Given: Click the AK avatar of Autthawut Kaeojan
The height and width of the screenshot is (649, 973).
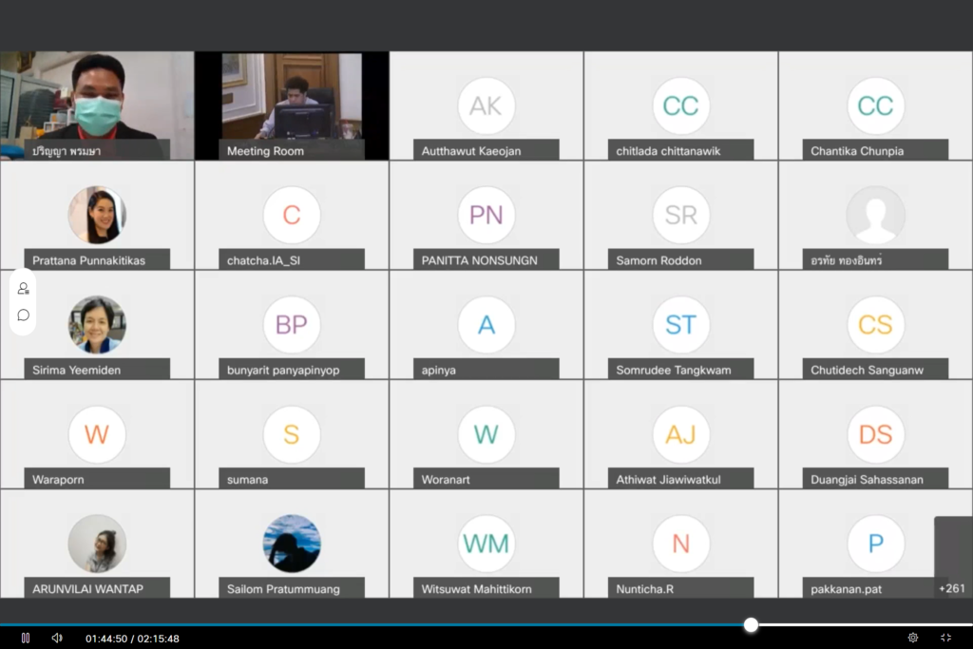Looking at the screenshot, I should pyautogui.click(x=486, y=105).
